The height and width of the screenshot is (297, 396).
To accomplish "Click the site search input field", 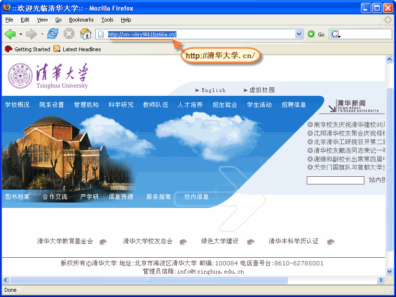I will (336, 181).
